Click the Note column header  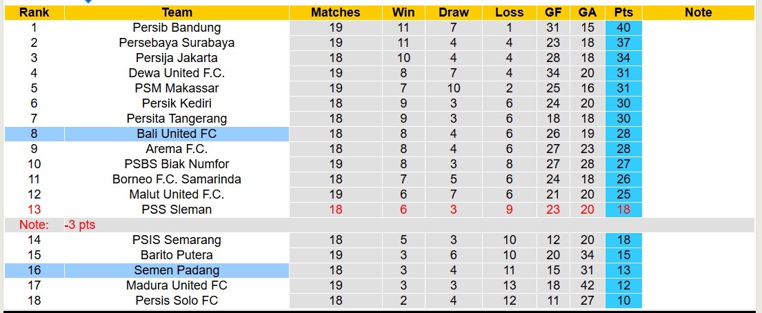[698, 12]
